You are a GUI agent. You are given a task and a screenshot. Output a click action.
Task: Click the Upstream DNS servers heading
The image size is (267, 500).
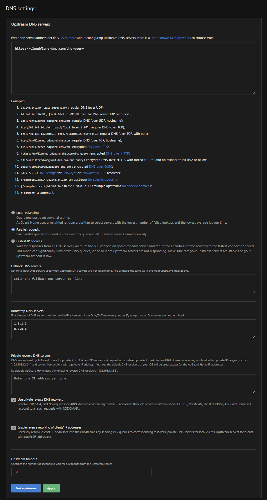tap(30, 24)
